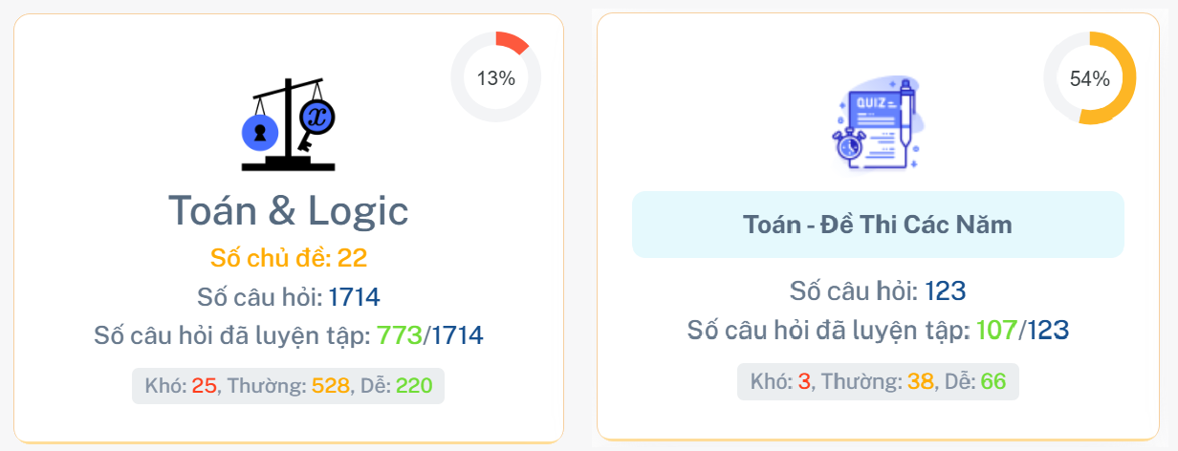The height and width of the screenshot is (451, 1178).
Task: Select the blue keyhole weight on scale
Action: (259, 133)
